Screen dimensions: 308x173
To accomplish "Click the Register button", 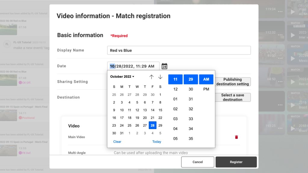I will point(236,162).
